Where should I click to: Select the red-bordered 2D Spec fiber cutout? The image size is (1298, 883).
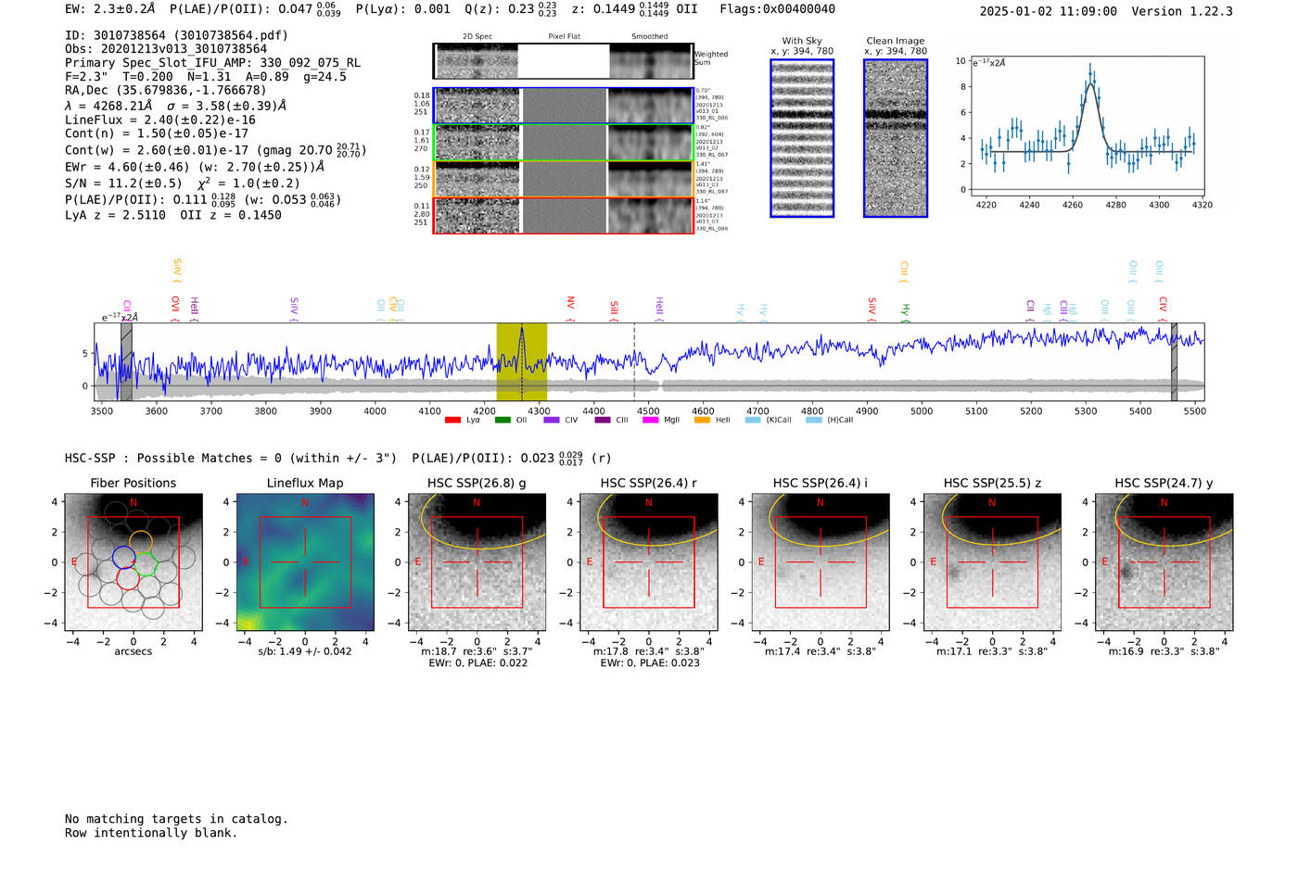point(477,216)
